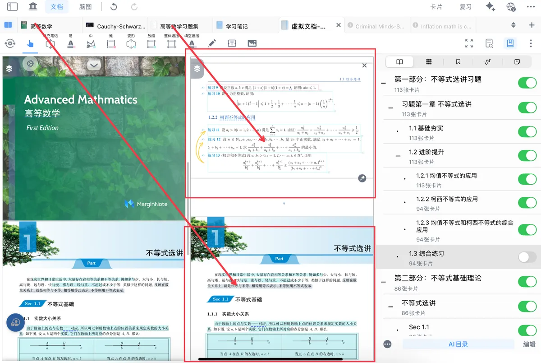Select the text box tool
The width and height of the screenshot is (541, 363).
tap(232, 43)
